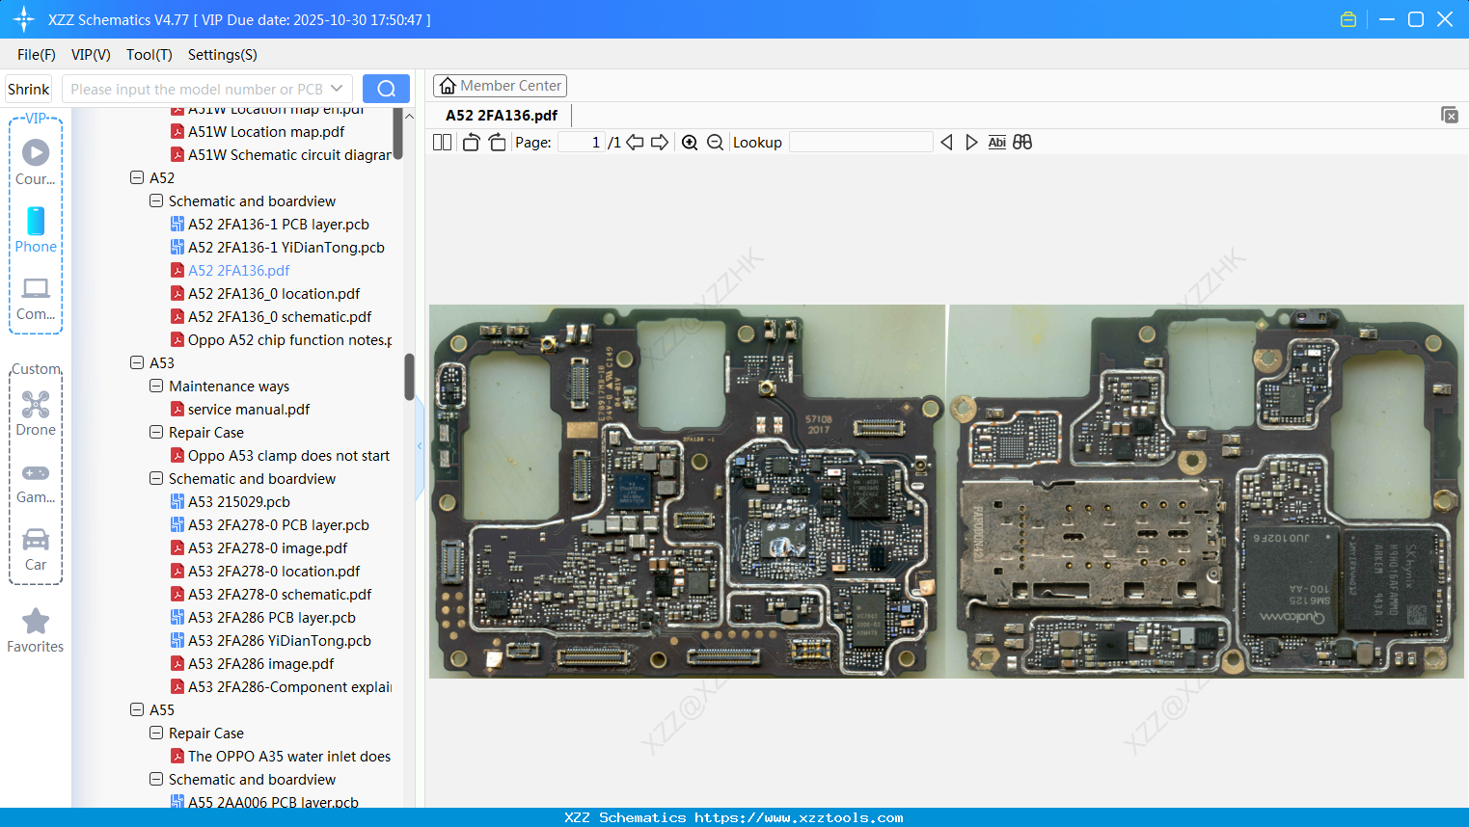
Task: Go to the previous page arrow
Action: (x=635, y=143)
